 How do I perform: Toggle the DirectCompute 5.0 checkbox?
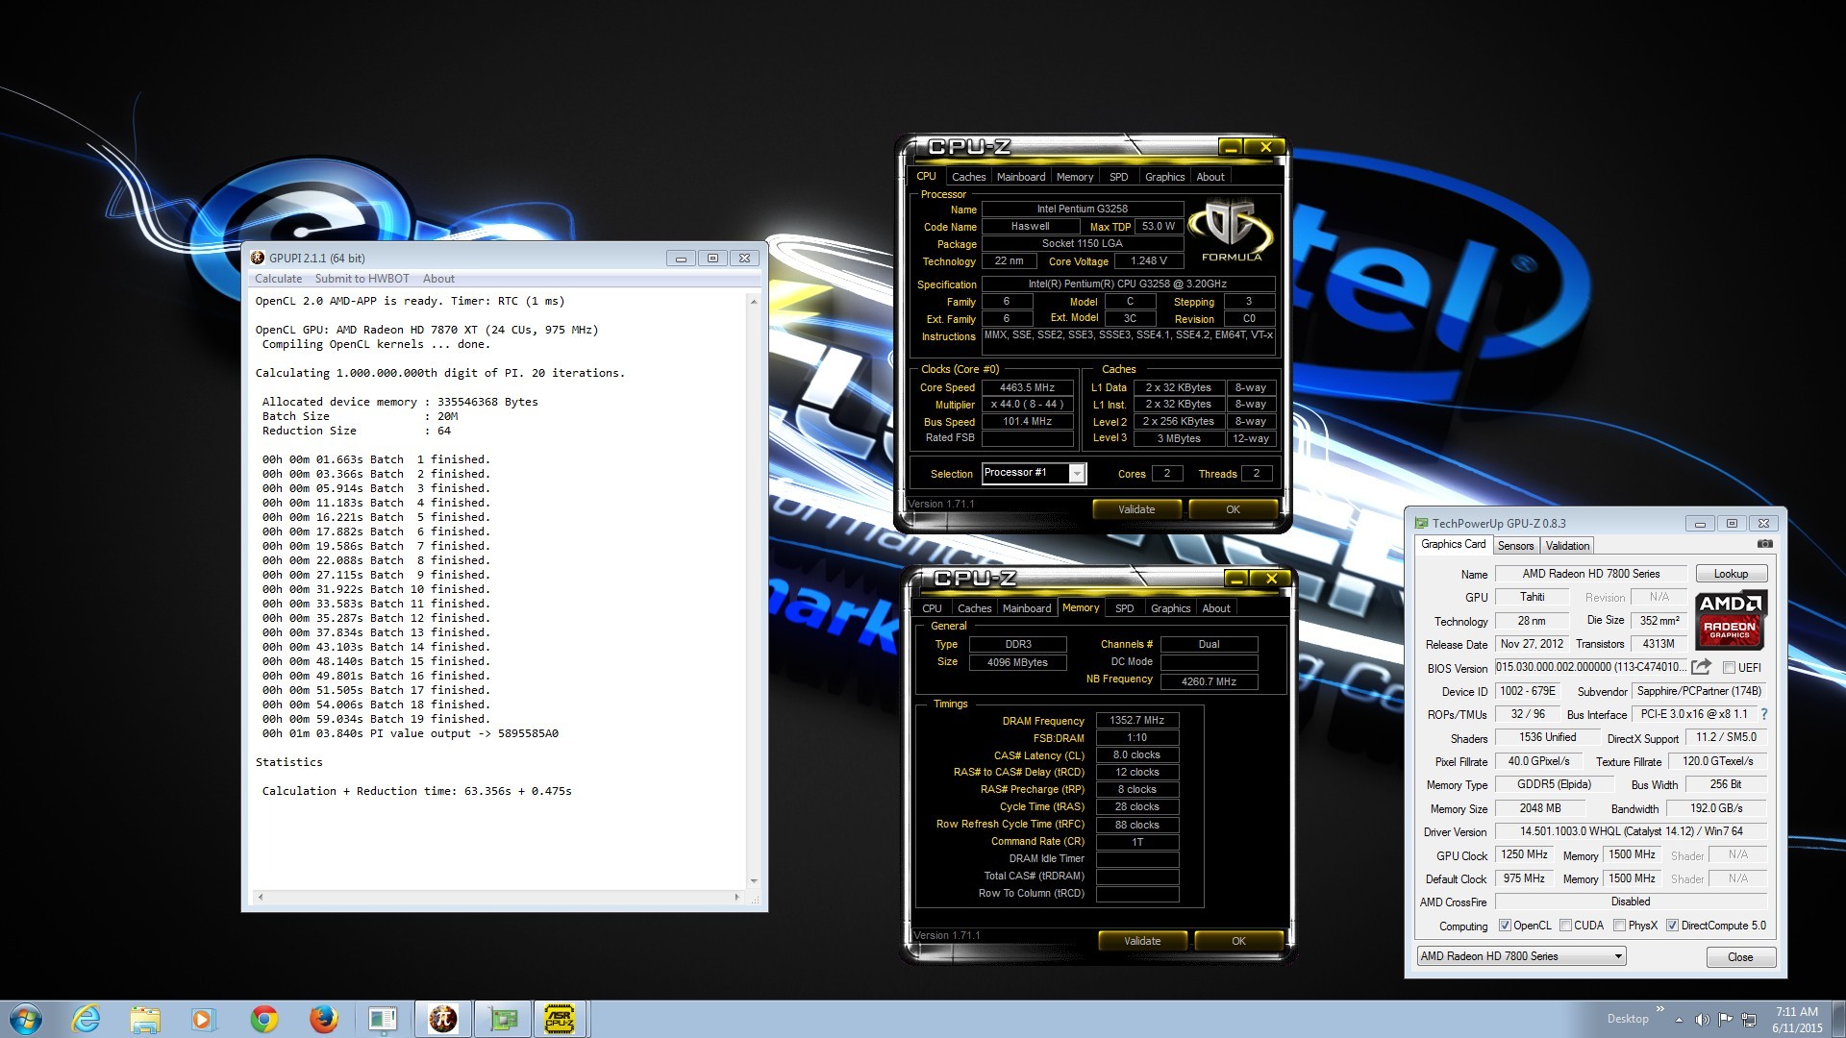pyautogui.click(x=1673, y=926)
